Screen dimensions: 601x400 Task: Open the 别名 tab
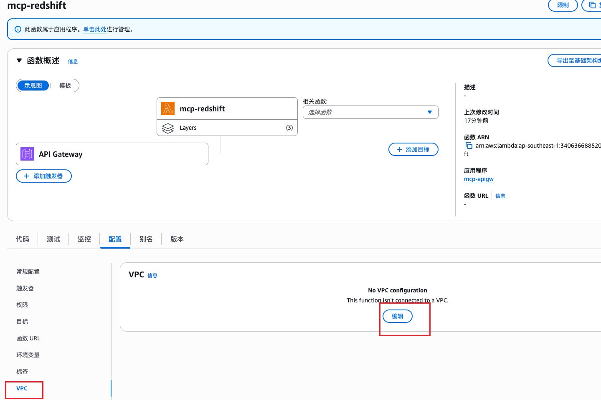[x=146, y=239]
